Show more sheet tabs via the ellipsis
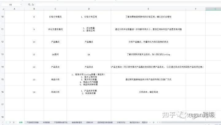The width and height of the screenshot is (221, 125). point(150,122)
